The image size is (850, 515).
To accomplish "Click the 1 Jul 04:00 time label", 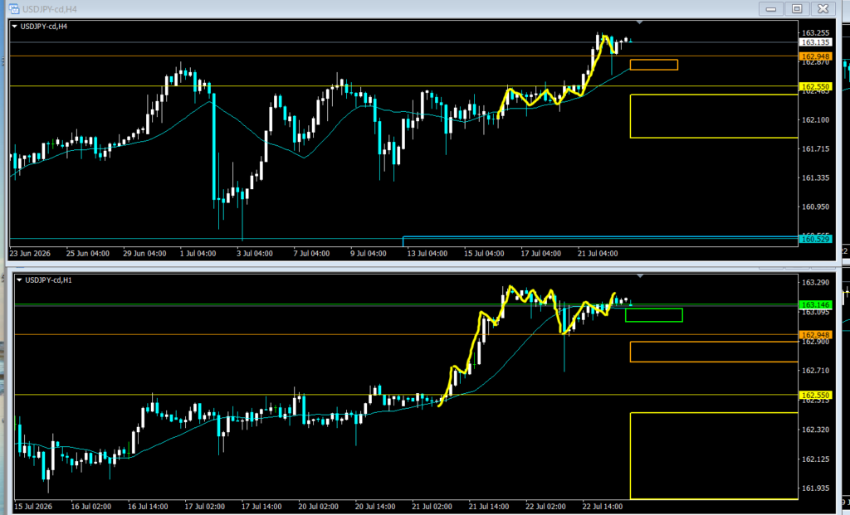I will click(198, 254).
